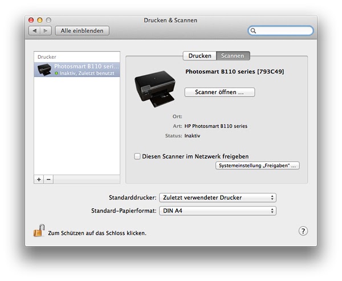Click the "Zum Schützen auf das Schloss klicken." text
342x281 pixels.
(97, 233)
